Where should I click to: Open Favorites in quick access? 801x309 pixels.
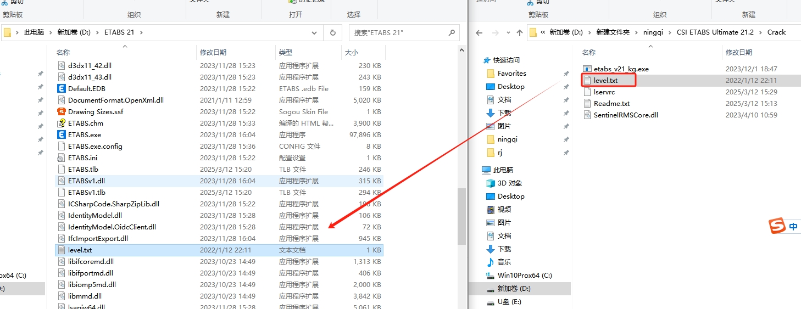pyautogui.click(x=511, y=74)
